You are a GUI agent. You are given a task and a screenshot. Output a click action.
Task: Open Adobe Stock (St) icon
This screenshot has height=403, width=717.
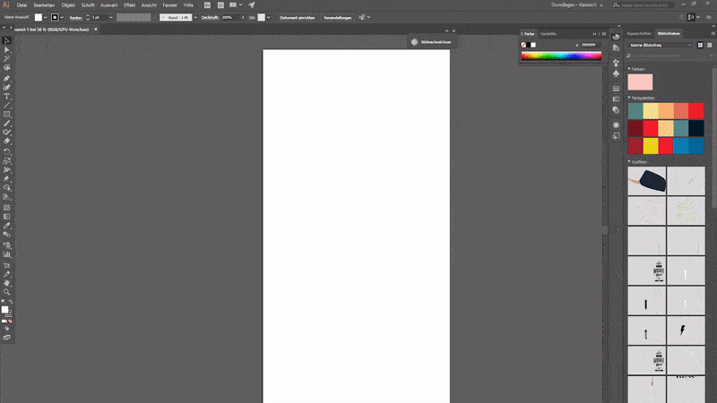pos(220,5)
